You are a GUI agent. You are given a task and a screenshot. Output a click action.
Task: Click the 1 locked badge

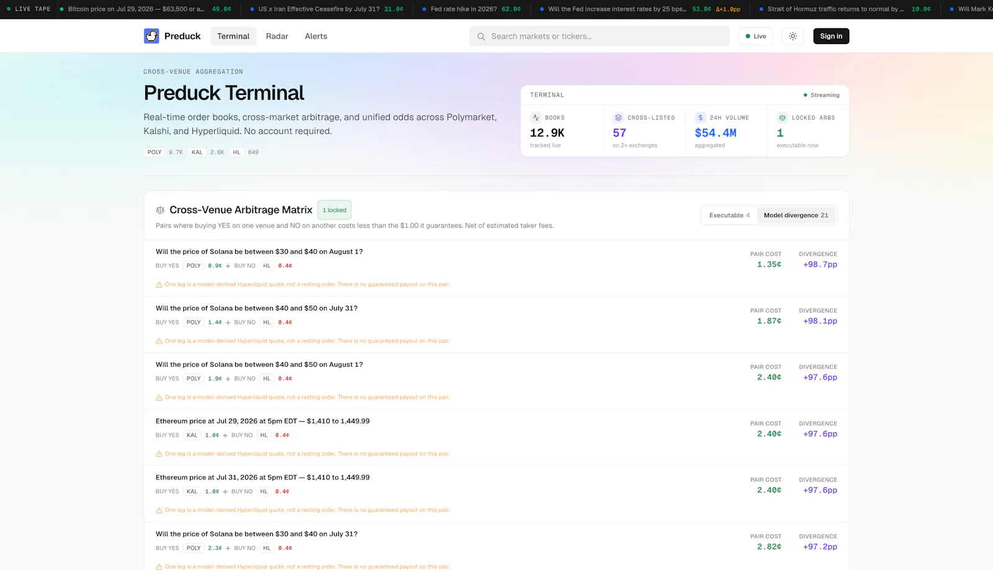[335, 210]
